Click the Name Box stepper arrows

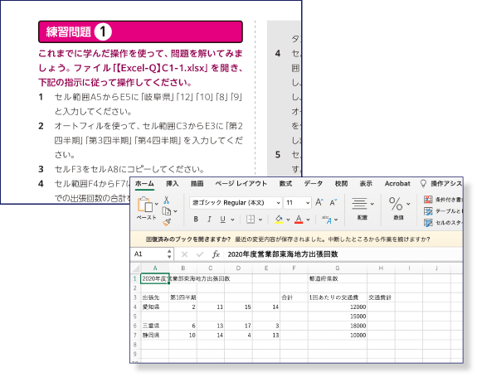tap(169, 254)
